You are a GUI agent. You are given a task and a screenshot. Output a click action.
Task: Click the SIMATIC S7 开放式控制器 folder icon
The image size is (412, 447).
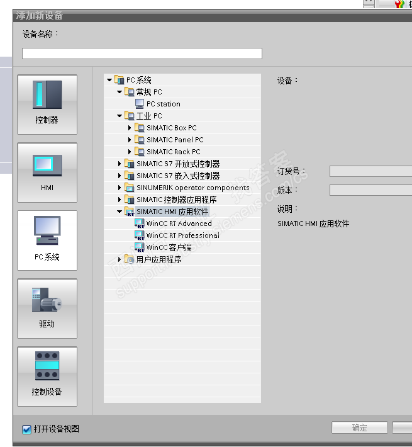click(x=130, y=164)
